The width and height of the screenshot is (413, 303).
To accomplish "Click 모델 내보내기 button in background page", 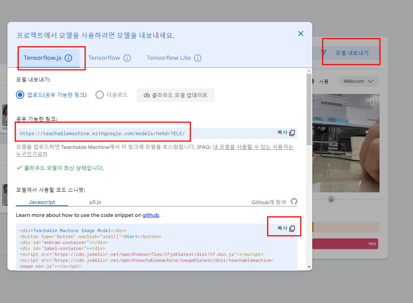I will (x=347, y=53).
